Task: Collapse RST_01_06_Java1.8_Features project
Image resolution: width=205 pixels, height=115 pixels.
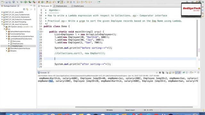Action: coord(2,24)
